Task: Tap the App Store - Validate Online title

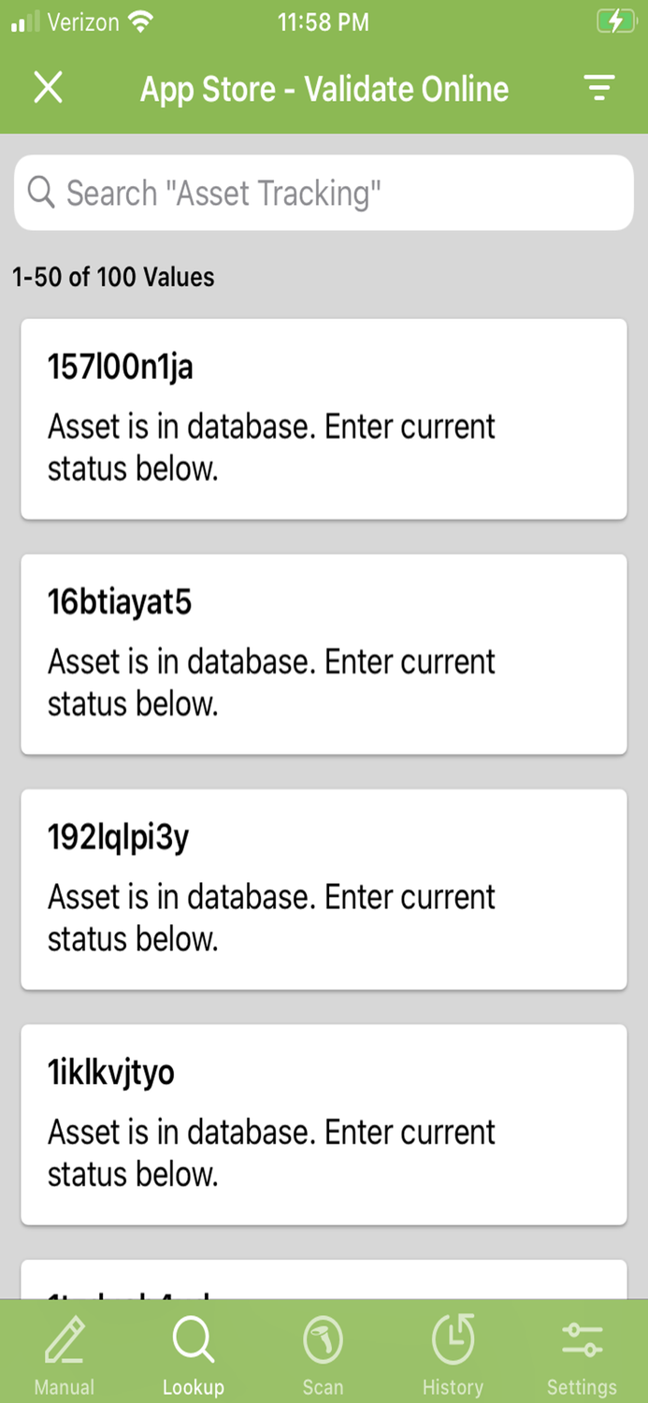Action: pyautogui.click(x=324, y=89)
